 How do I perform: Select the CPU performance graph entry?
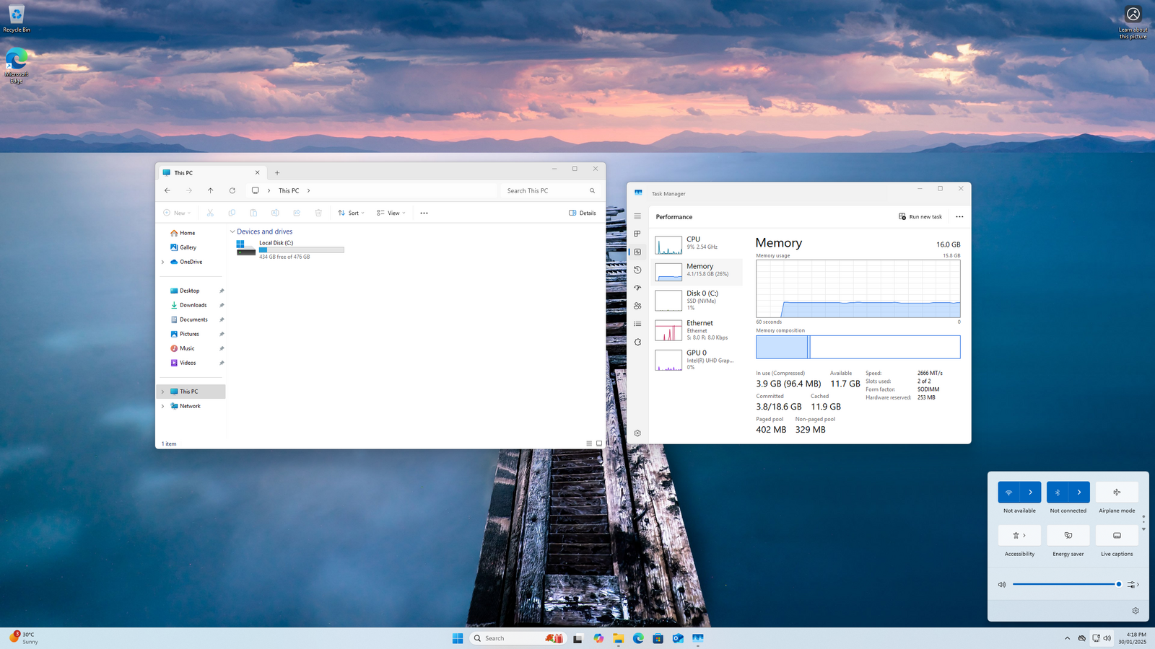(697, 244)
